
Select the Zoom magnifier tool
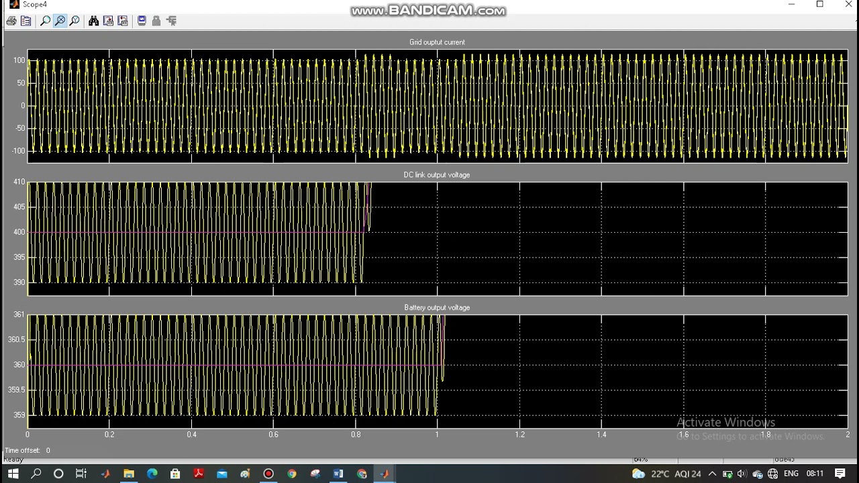46,21
